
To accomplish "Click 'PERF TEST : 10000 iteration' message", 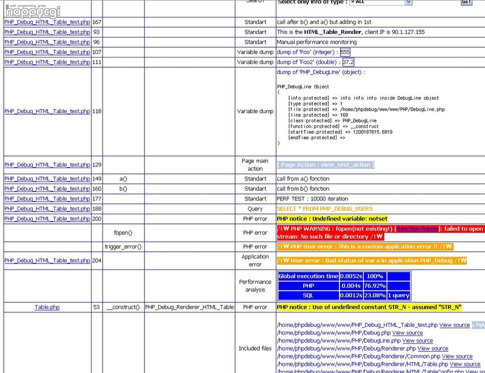I will click(x=312, y=199).
